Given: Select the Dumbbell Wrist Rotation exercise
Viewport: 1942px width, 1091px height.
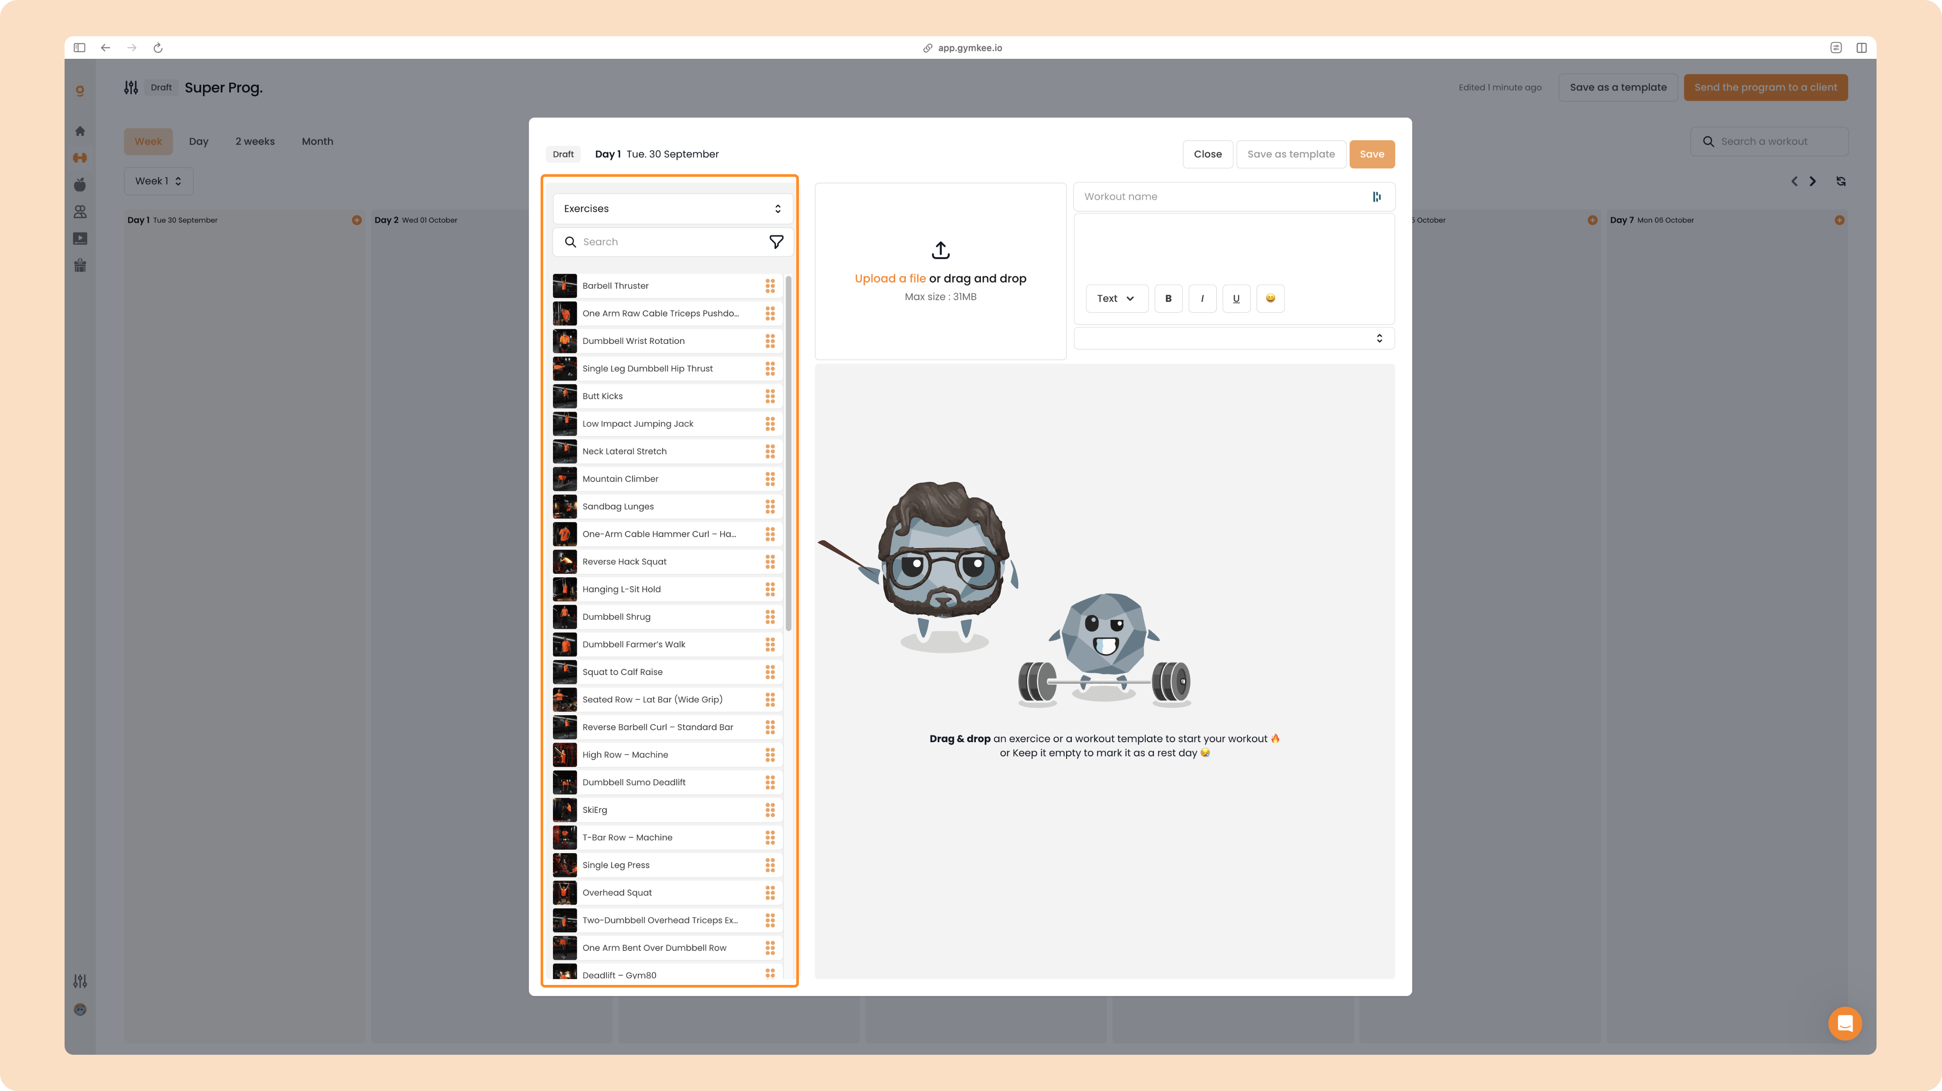Looking at the screenshot, I should (667, 341).
